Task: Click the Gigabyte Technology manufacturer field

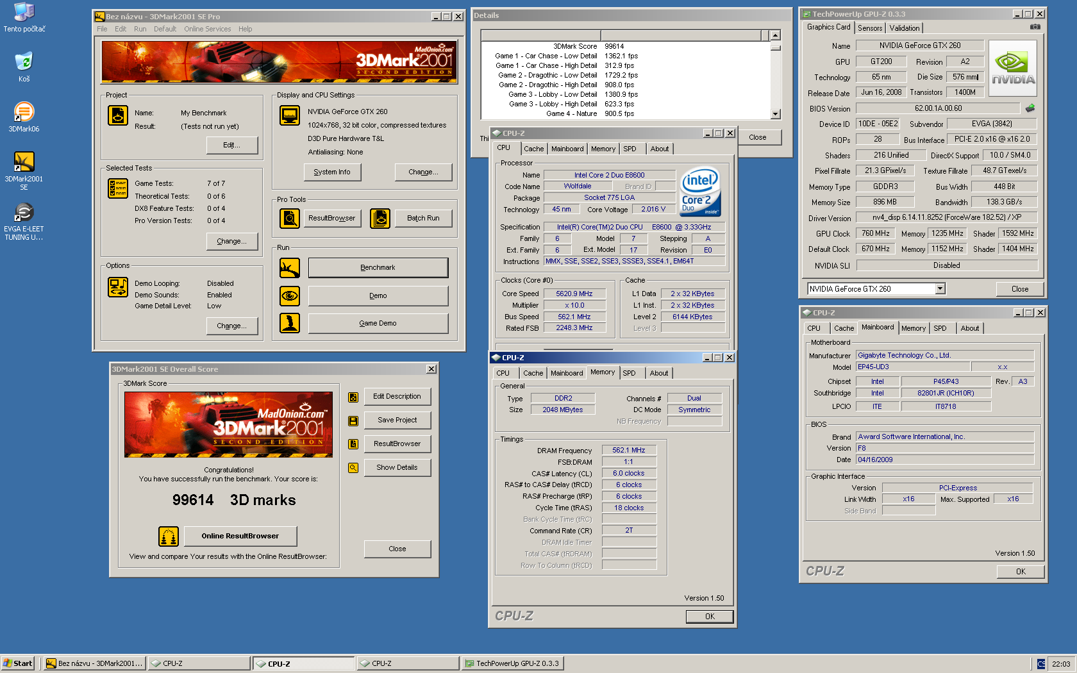Action: point(945,356)
